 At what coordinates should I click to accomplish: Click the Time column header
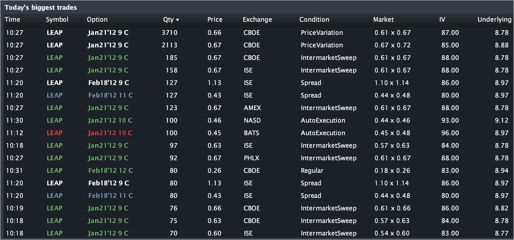(13, 20)
